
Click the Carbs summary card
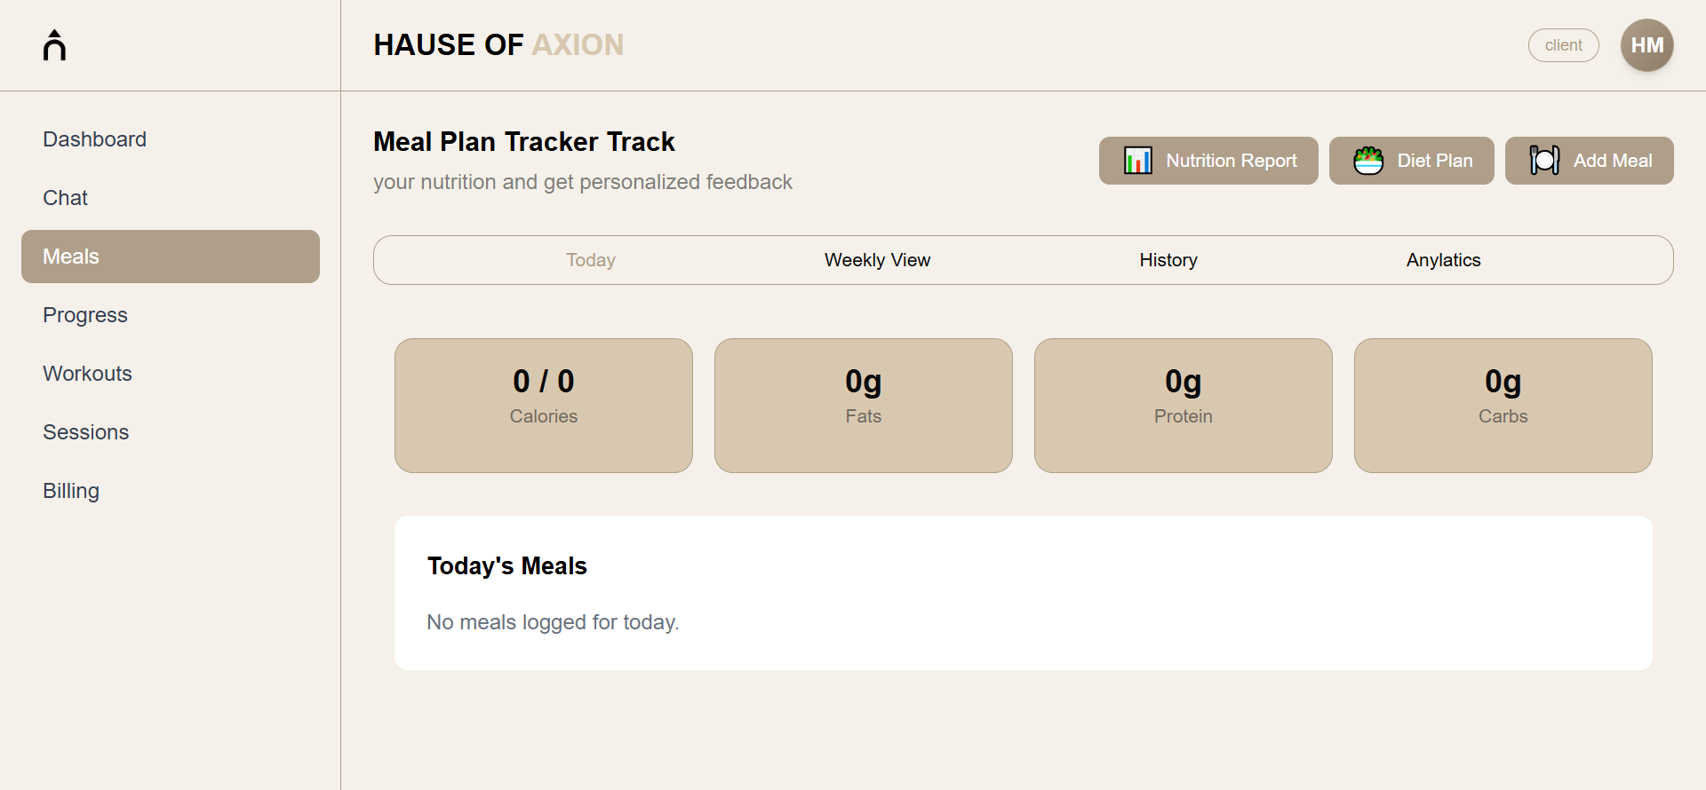pos(1503,406)
